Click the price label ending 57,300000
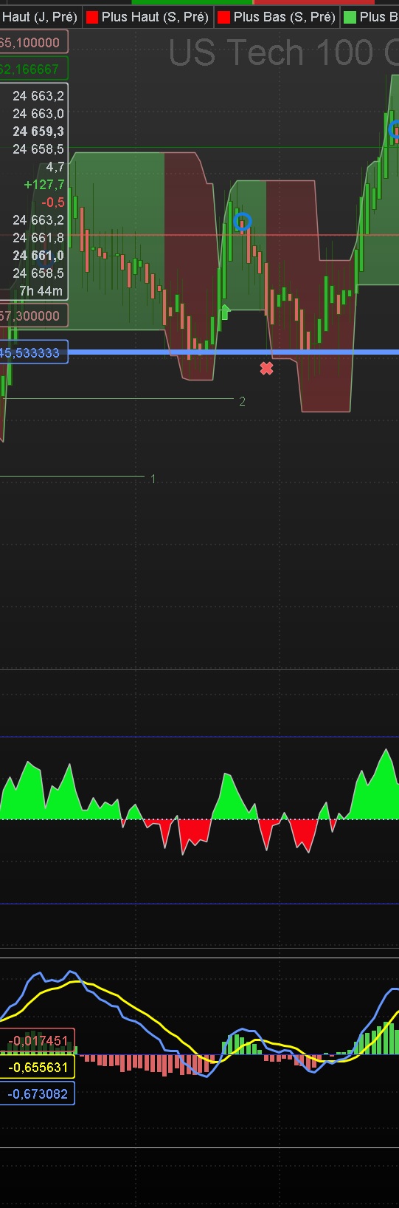 pyautogui.click(x=33, y=315)
